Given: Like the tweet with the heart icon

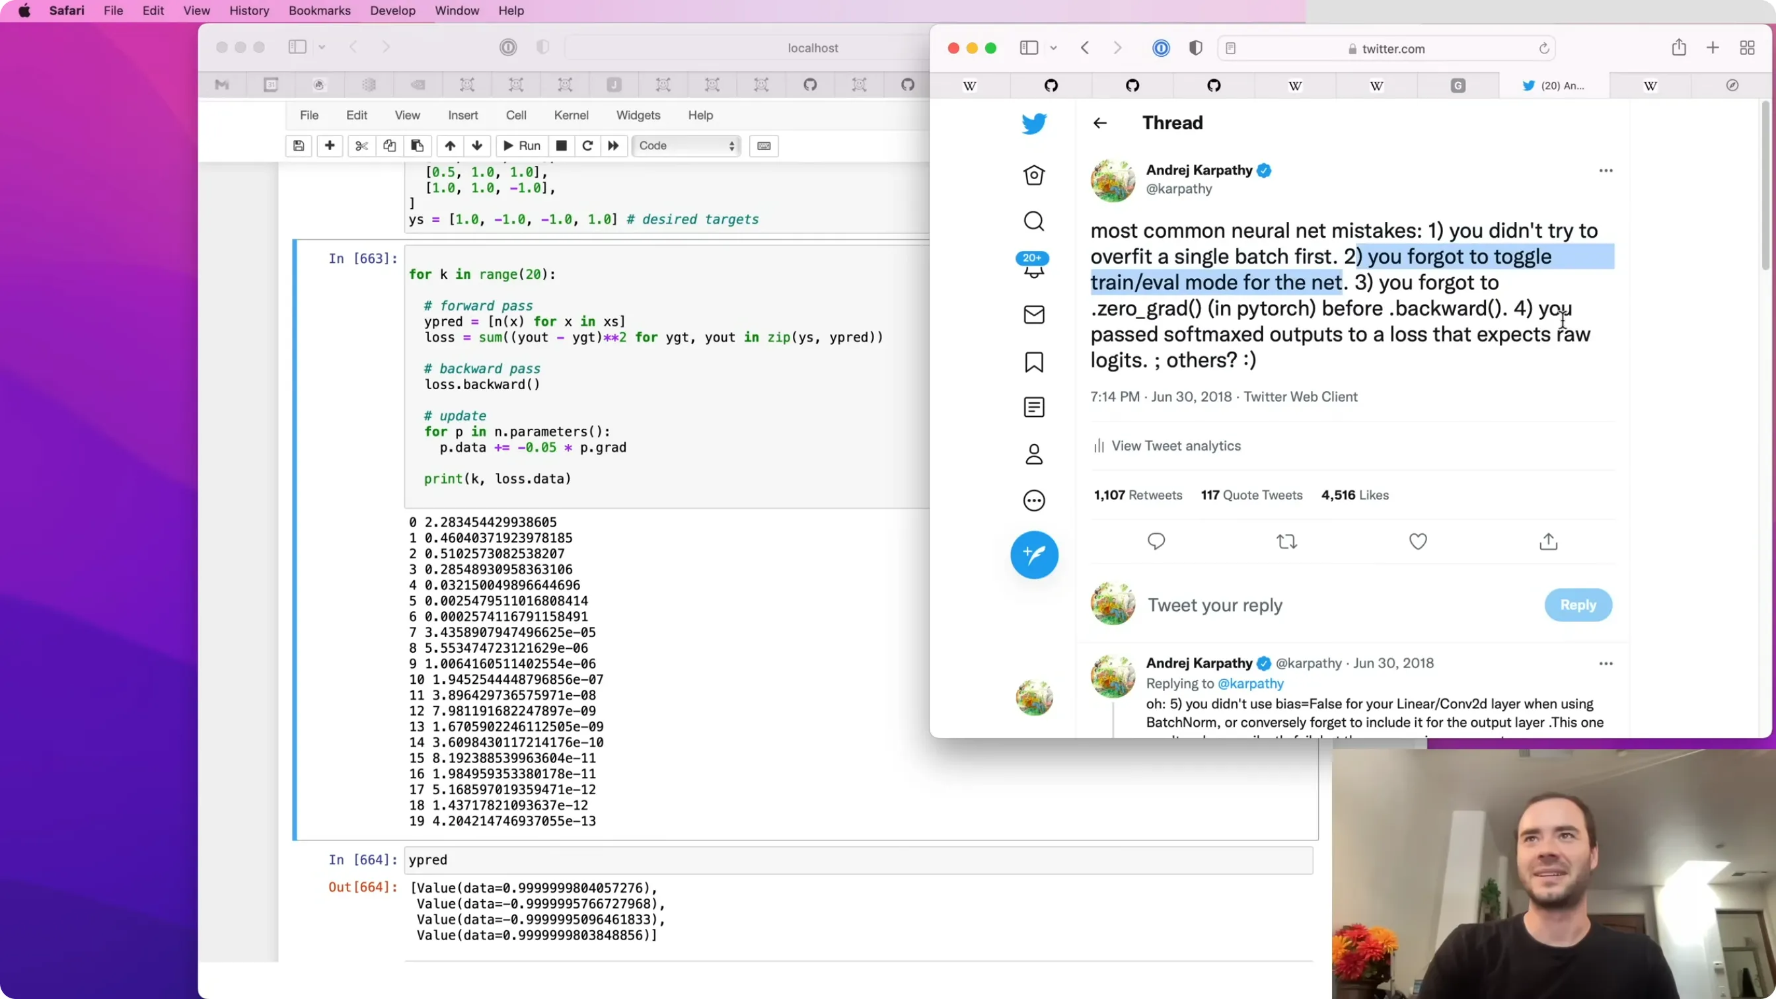Looking at the screenshot, I should pyautogui.click(x=1417, y=542).
